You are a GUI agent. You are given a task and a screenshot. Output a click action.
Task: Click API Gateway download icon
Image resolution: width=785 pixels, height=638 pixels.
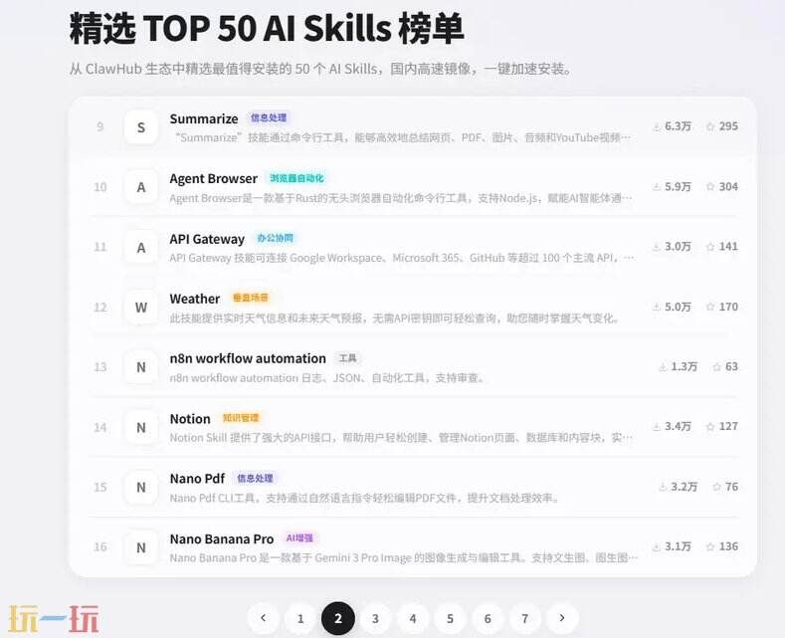(657, 247)
